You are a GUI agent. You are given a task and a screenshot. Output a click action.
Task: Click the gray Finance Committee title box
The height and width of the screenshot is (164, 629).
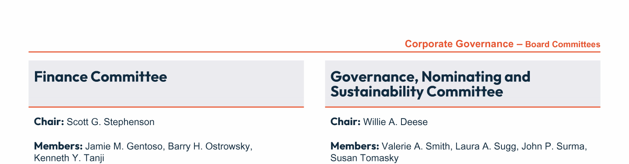166,84
